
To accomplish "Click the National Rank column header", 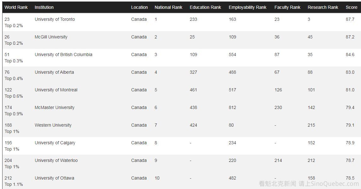I will (x=168, y=7).
